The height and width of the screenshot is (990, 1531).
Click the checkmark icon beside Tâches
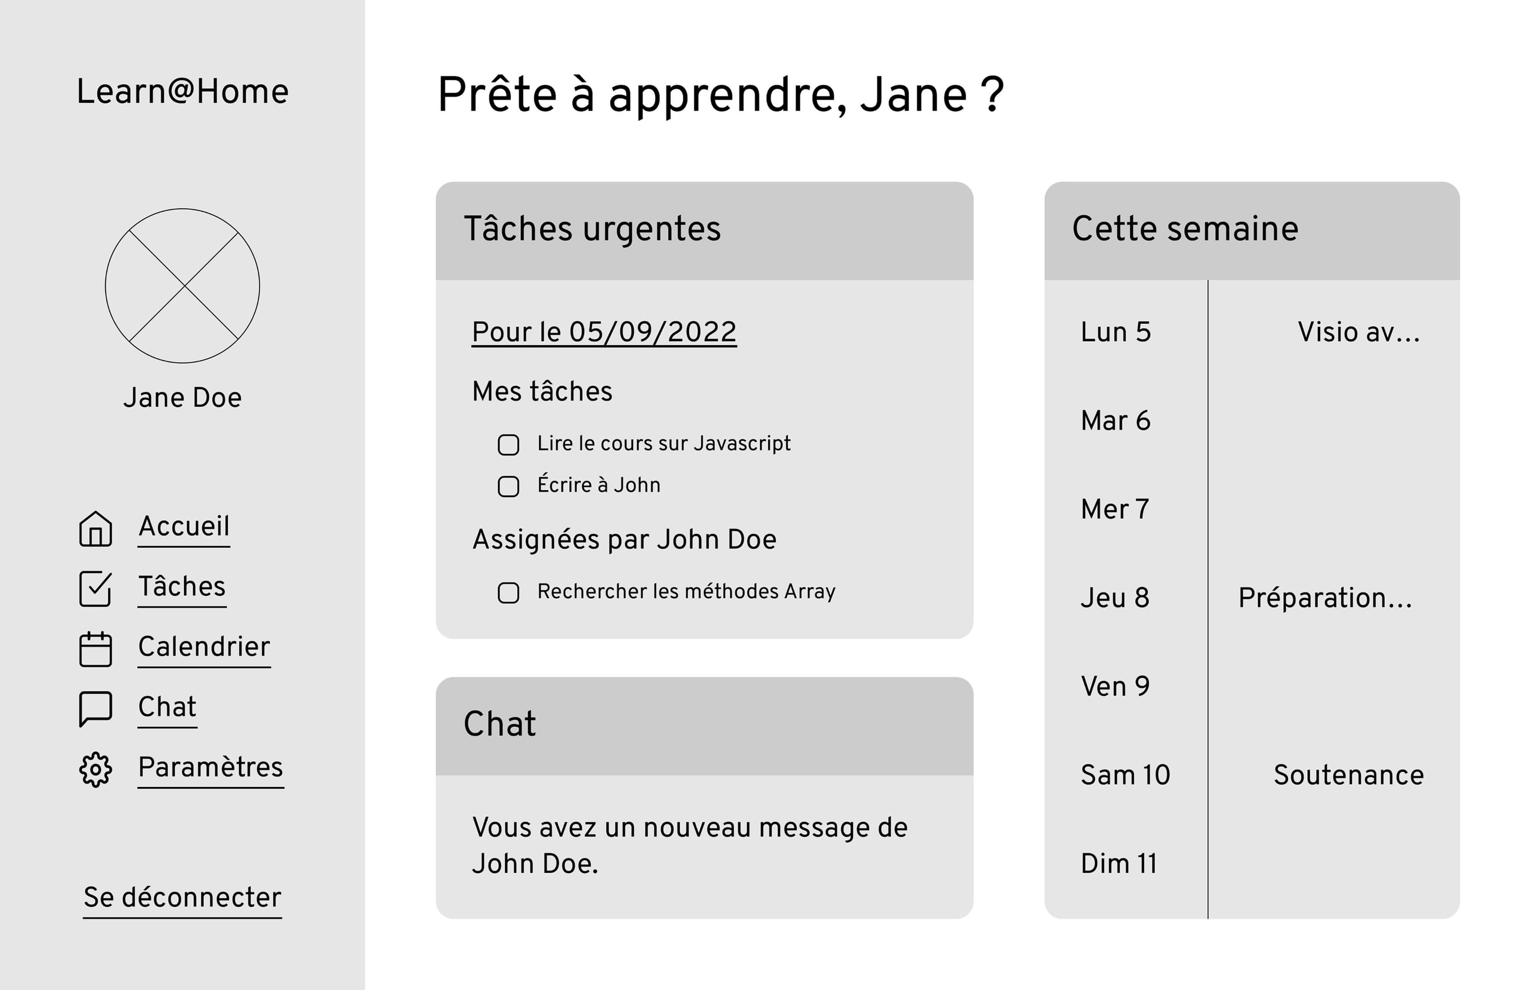click(95, 588)
